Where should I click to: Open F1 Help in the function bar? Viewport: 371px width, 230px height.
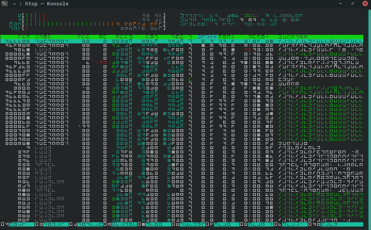pos(18,224)
